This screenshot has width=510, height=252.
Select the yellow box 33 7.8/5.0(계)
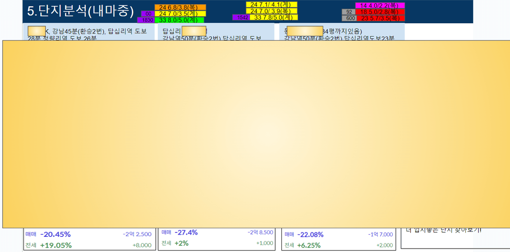click(274, 17)
